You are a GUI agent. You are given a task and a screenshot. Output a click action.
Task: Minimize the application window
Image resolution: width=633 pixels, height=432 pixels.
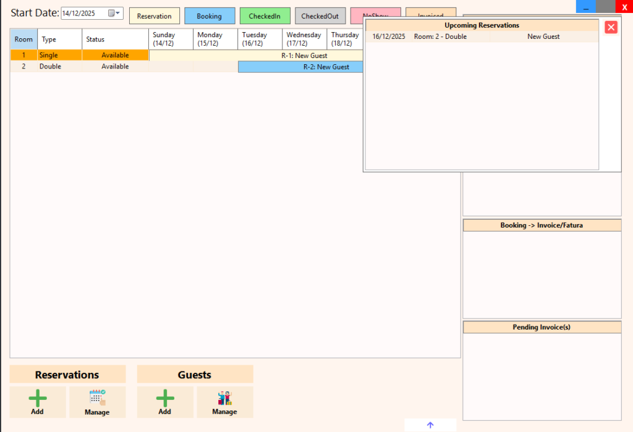point(585,6)
